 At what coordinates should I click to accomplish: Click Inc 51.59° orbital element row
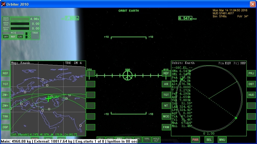click(182, 103)
